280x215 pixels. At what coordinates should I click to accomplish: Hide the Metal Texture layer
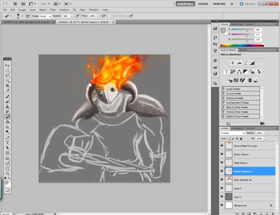click(x=222, y=162)
